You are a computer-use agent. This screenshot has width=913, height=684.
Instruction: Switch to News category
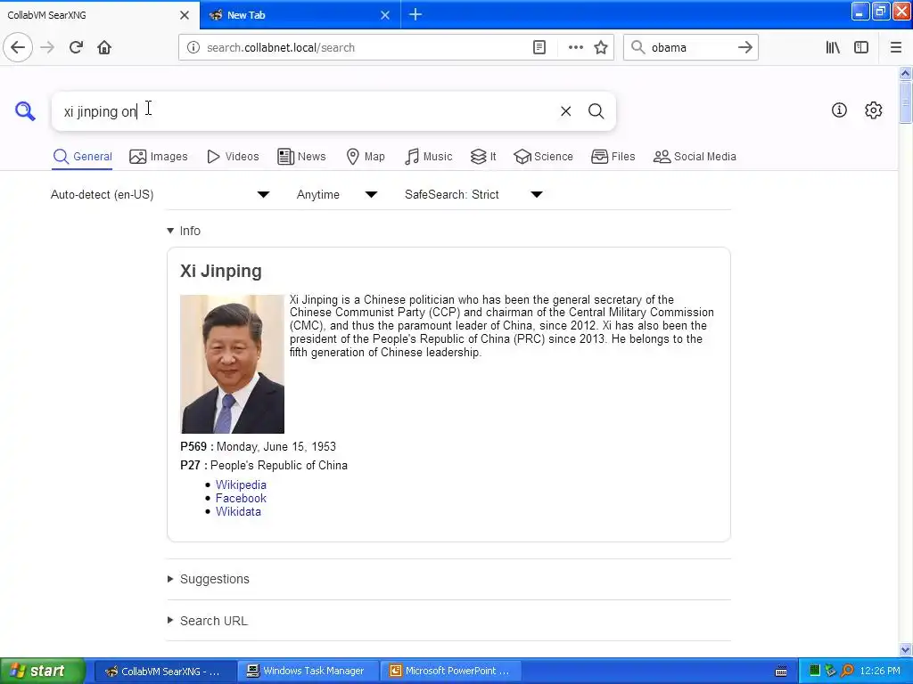(x=301, y=157)
